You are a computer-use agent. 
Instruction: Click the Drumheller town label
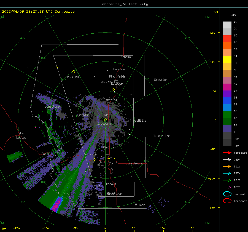(161, 136)
